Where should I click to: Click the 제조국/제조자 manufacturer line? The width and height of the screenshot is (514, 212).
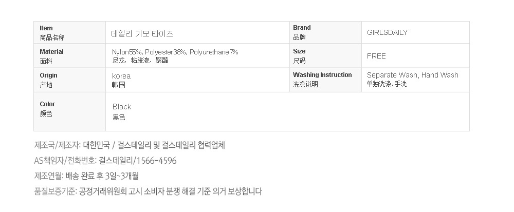[x=130, y=145]
